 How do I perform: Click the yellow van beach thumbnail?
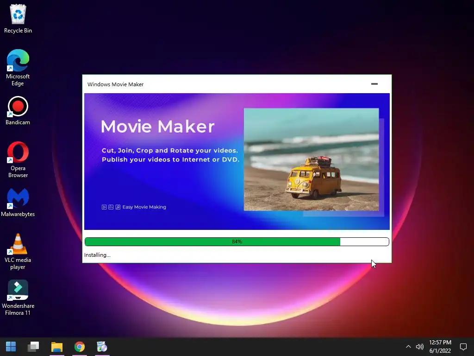312,159
